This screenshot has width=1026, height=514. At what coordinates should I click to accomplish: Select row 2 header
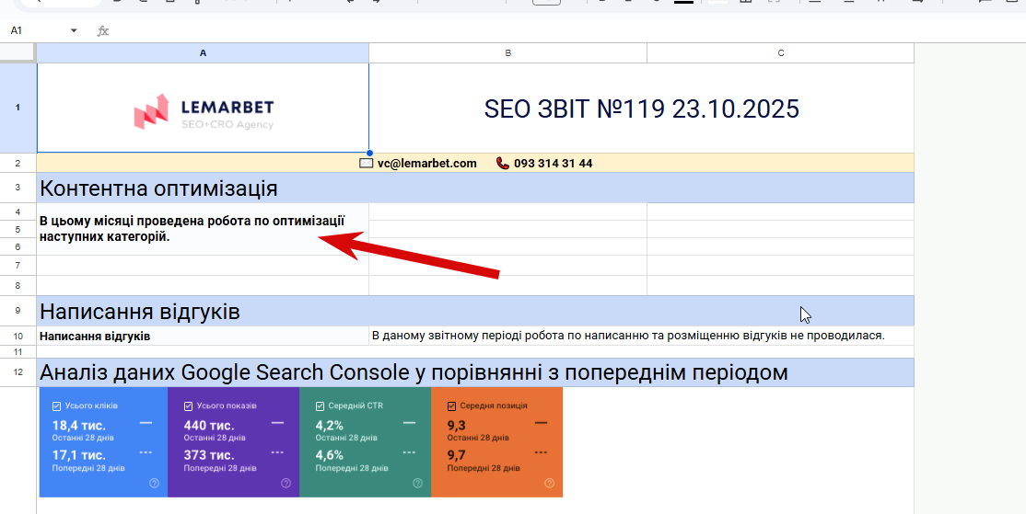(x=18, y=164)
